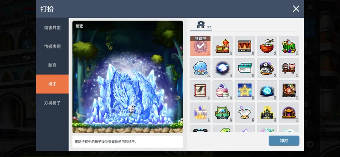The image size is (340, 157).
Task: Open the 傷害外型 category
Action: click(x=52, y=28)
